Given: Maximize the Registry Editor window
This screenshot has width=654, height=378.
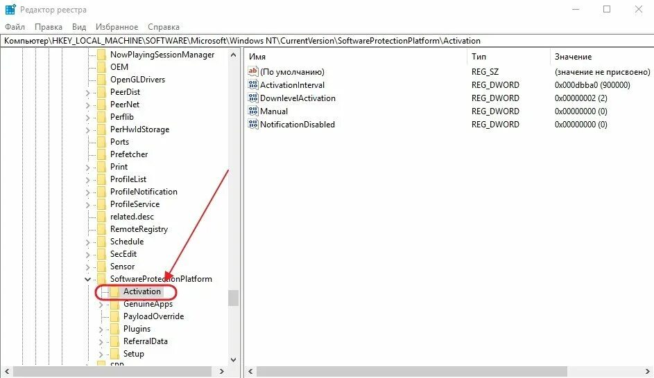Looking at the screenshot, I should (x=607, y=9).
